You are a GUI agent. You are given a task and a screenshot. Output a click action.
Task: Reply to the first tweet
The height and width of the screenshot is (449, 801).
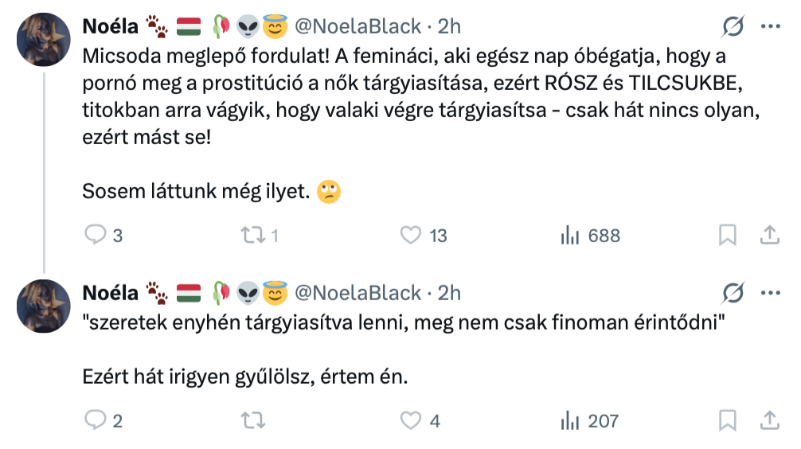pos(96,235)
